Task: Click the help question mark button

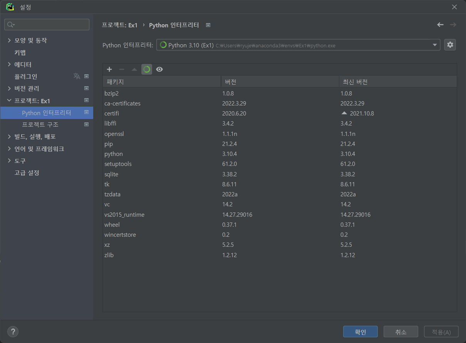Action: click(x=13, y=331)
